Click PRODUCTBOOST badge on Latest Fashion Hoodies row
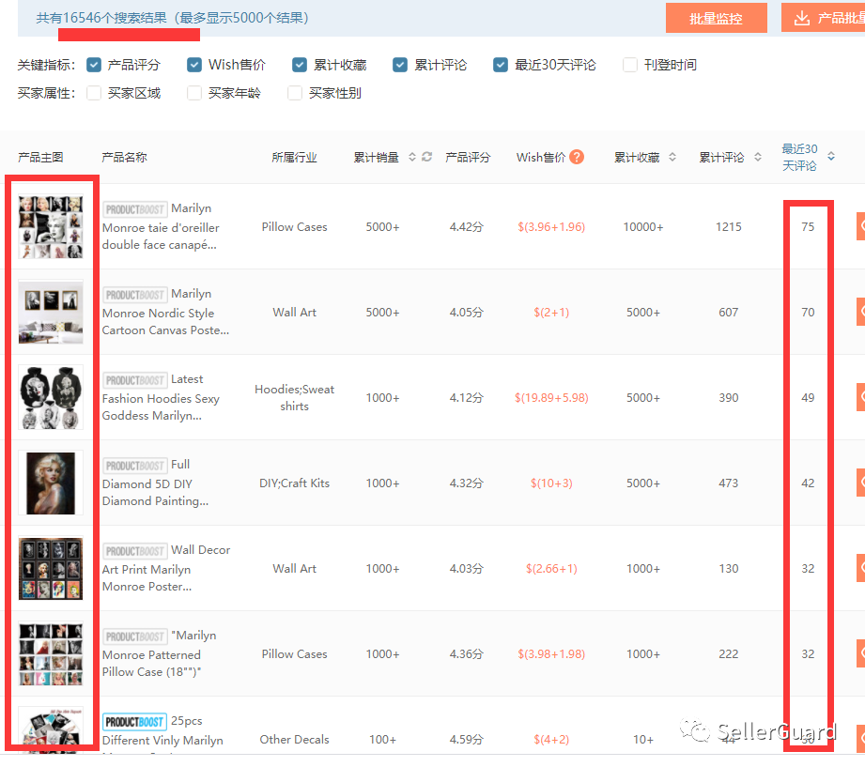Image resolution: width=865 pixels, height=767 pixels. pos(134,380)
